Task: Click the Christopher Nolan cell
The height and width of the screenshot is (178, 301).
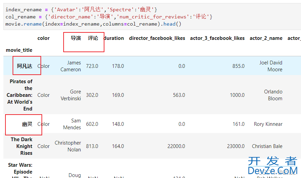Action: tap(68, 146)
